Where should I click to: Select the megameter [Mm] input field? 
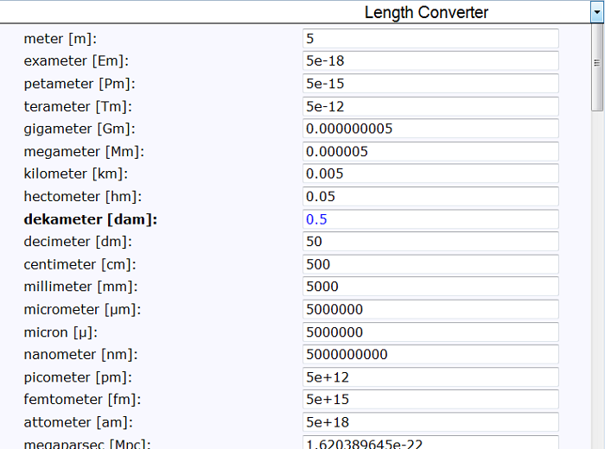(430, 151)
